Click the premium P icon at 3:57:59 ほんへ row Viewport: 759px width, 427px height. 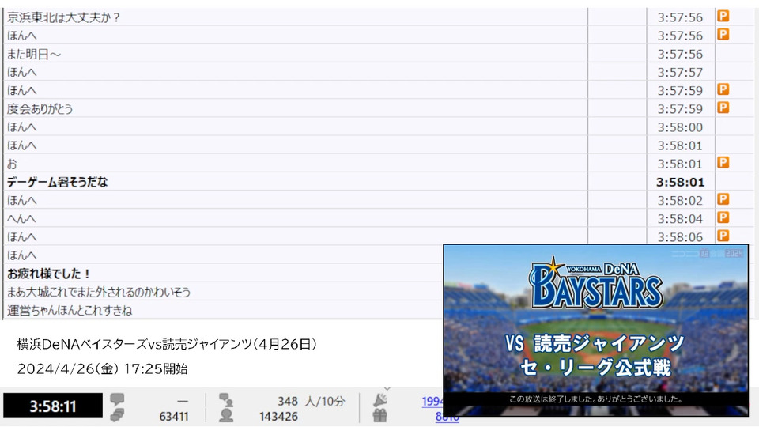click(723, 89)
